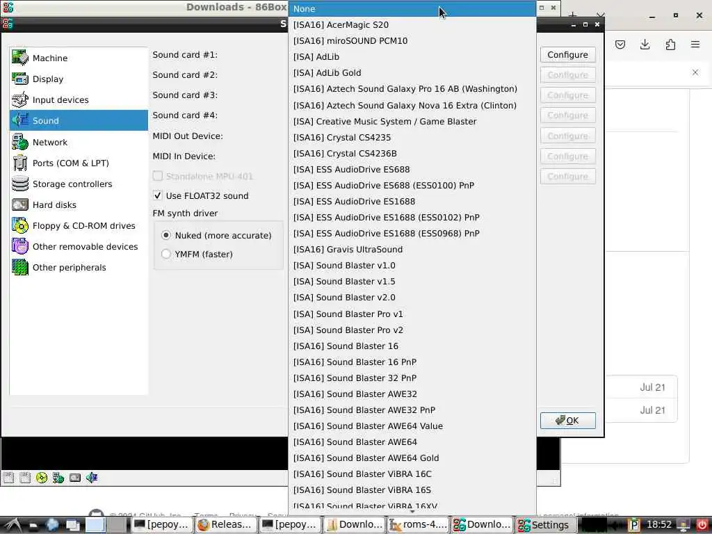Choose Sound Blaster AWE64 Gold
The image size is (712, 534).
(x=412, y=458)
